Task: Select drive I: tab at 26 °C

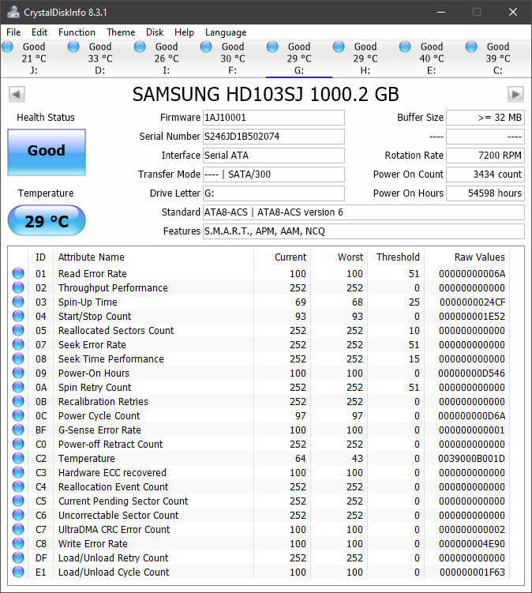Action: (167, 58)
